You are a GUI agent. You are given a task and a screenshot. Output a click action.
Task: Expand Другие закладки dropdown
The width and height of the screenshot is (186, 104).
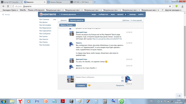(x=173, y=10)
